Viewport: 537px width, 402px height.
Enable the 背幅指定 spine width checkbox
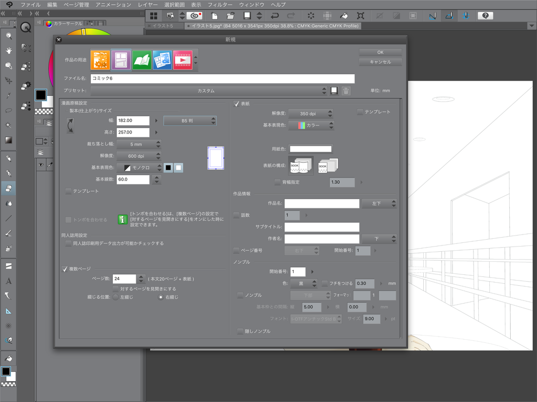pos(277,182)
